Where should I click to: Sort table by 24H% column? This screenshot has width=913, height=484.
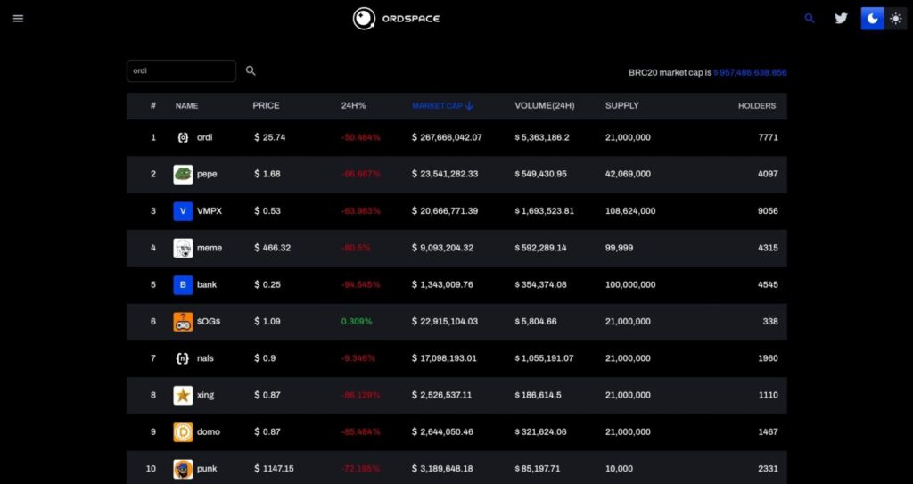tap(353, 105)
